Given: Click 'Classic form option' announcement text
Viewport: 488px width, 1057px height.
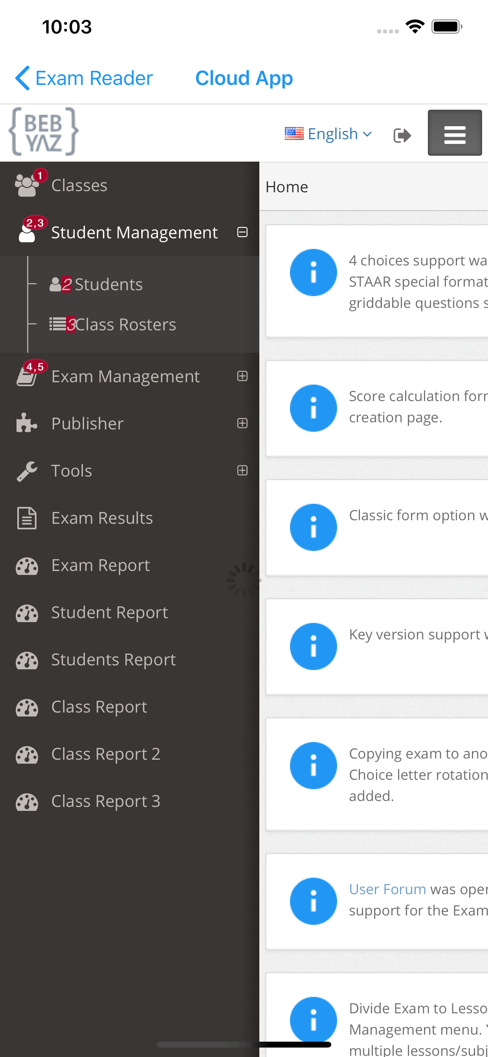Looking at the screenshot, I should point(418,515).
